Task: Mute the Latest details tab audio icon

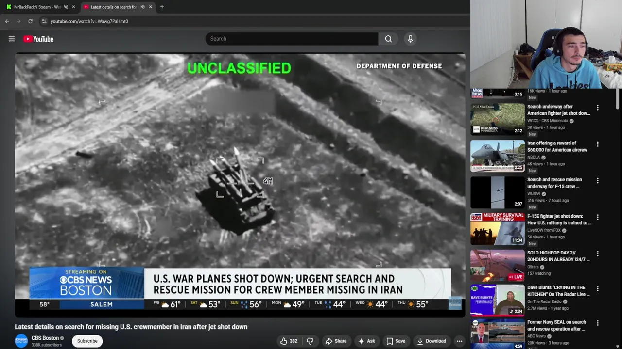Action: [x=142, y=7]
